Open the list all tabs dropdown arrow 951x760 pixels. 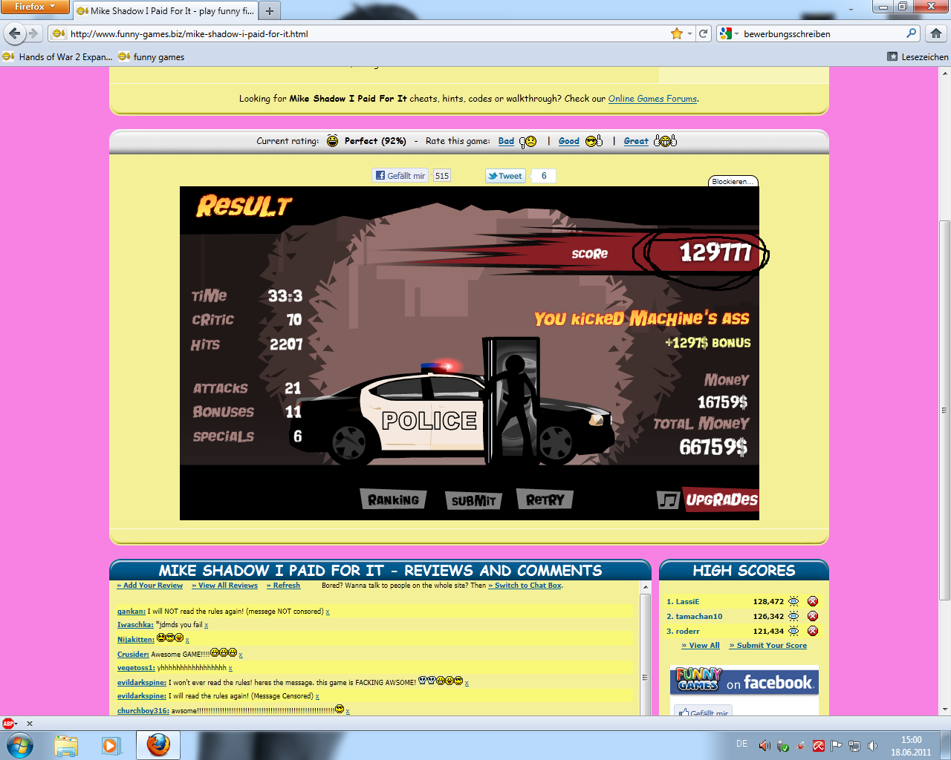tap(851, 10)
